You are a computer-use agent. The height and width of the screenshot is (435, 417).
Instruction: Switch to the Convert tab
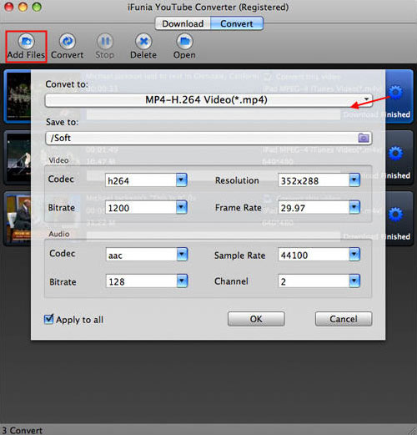(x=237, y=23)
